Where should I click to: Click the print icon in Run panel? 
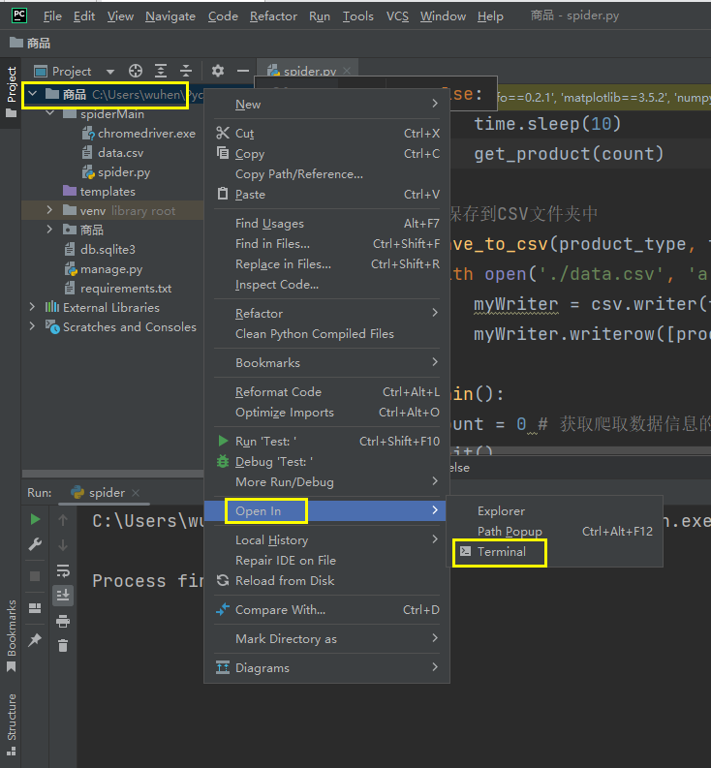(x=63, y=621)
